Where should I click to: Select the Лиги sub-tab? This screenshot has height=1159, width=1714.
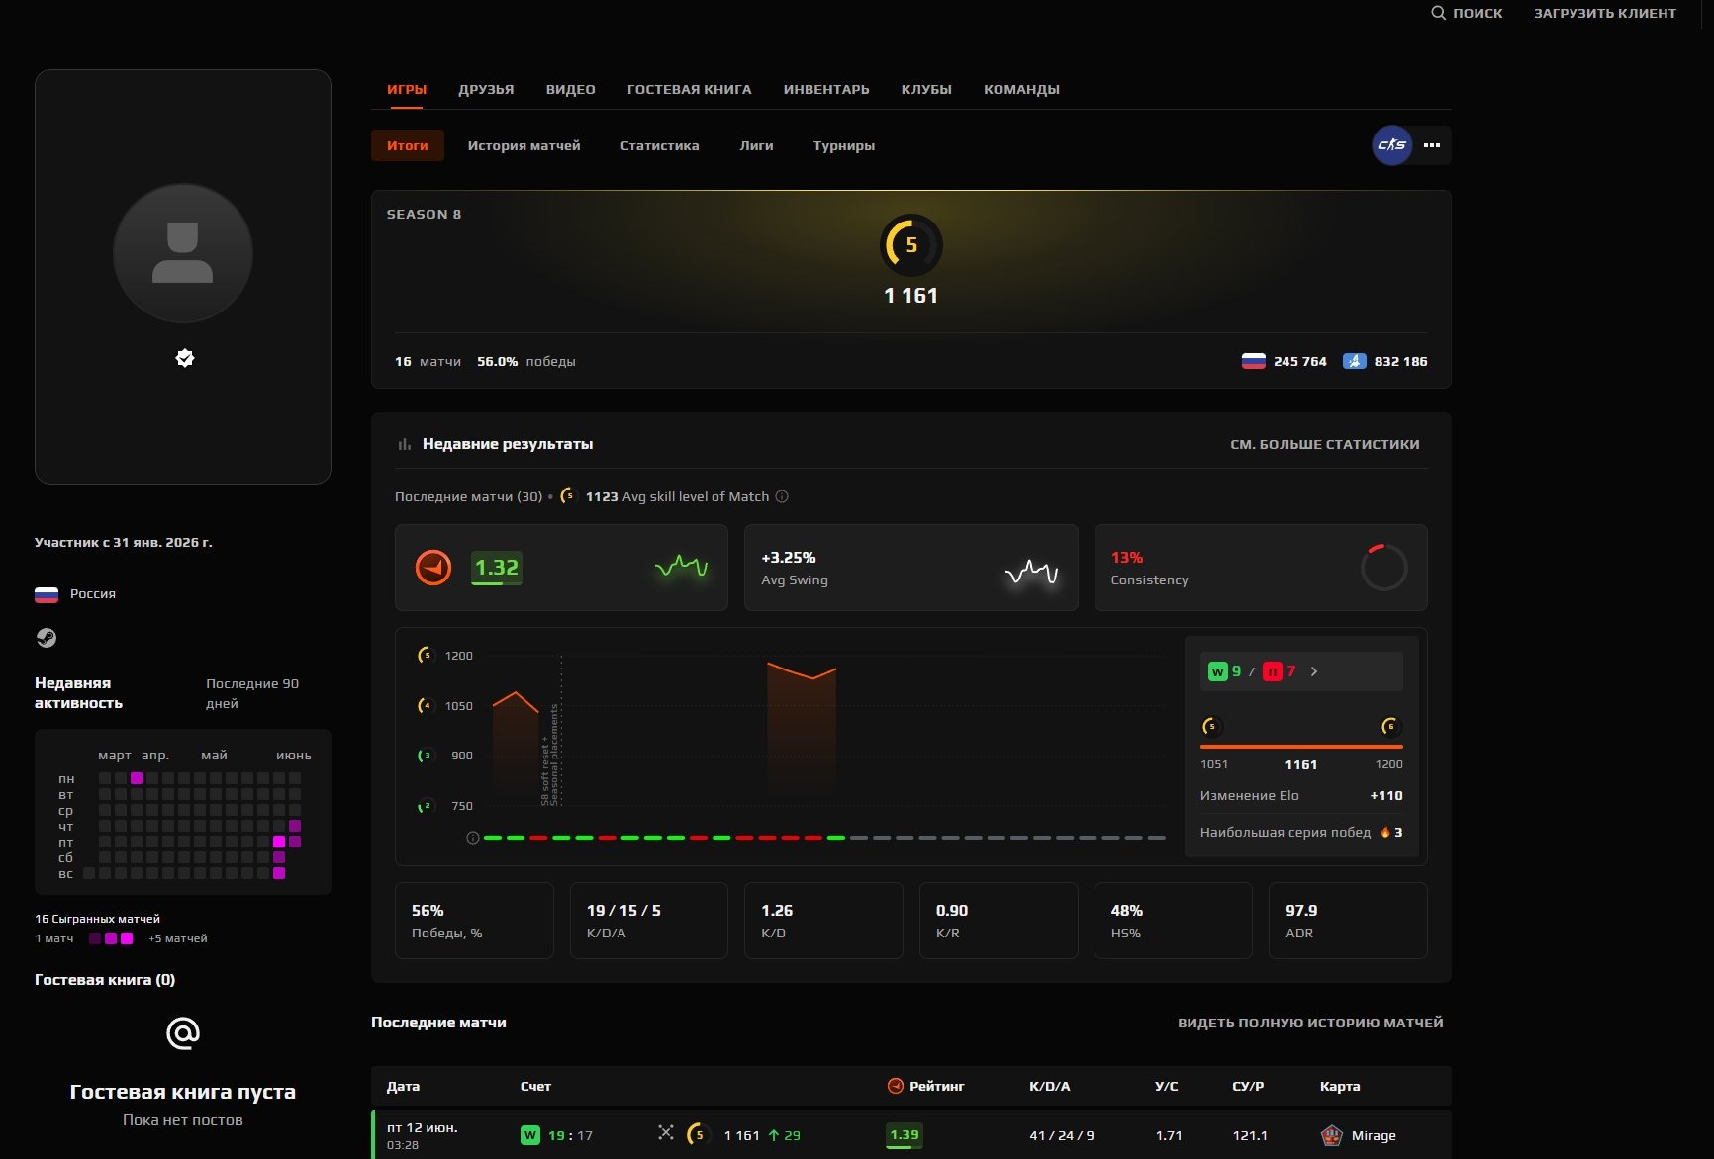pyautogui.click(x=756, y=145)
